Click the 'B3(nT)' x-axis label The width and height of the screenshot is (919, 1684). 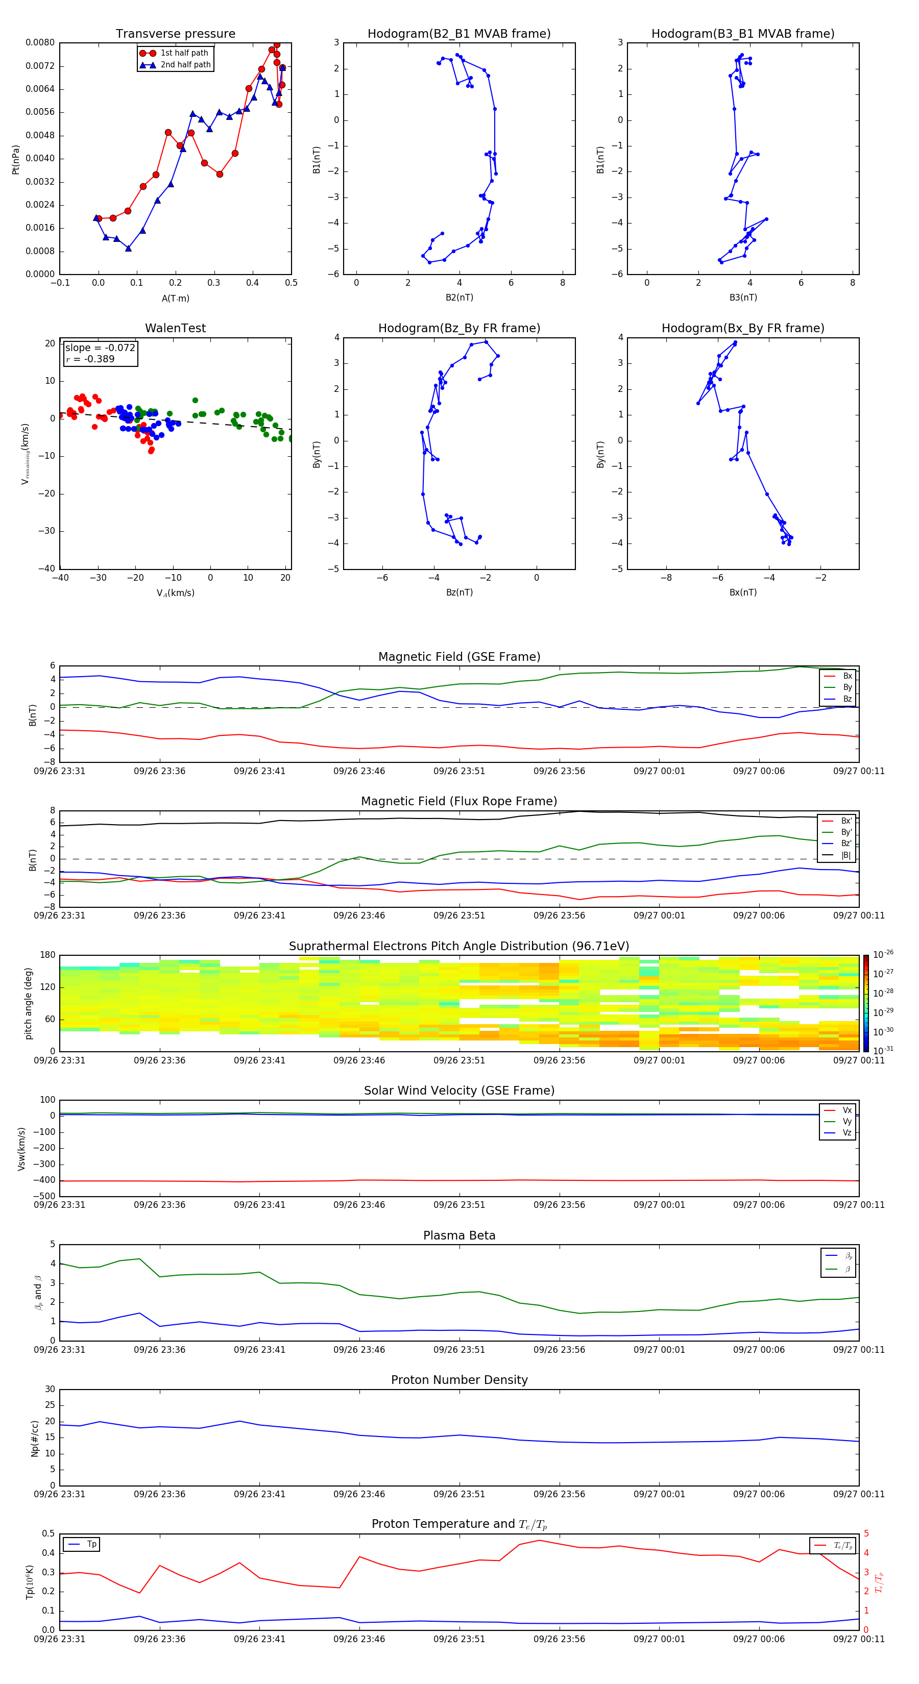743,298
